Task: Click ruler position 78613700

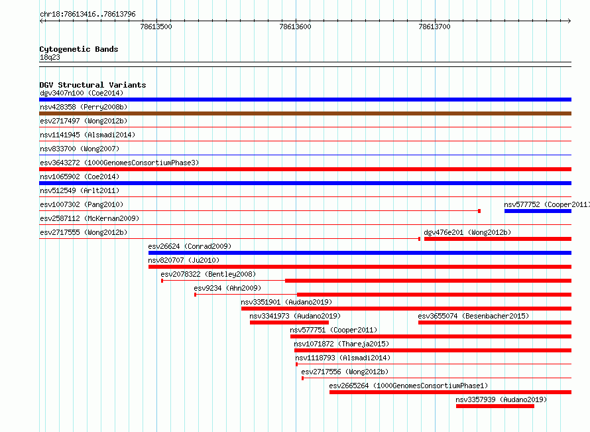Action: click(434, 27)
